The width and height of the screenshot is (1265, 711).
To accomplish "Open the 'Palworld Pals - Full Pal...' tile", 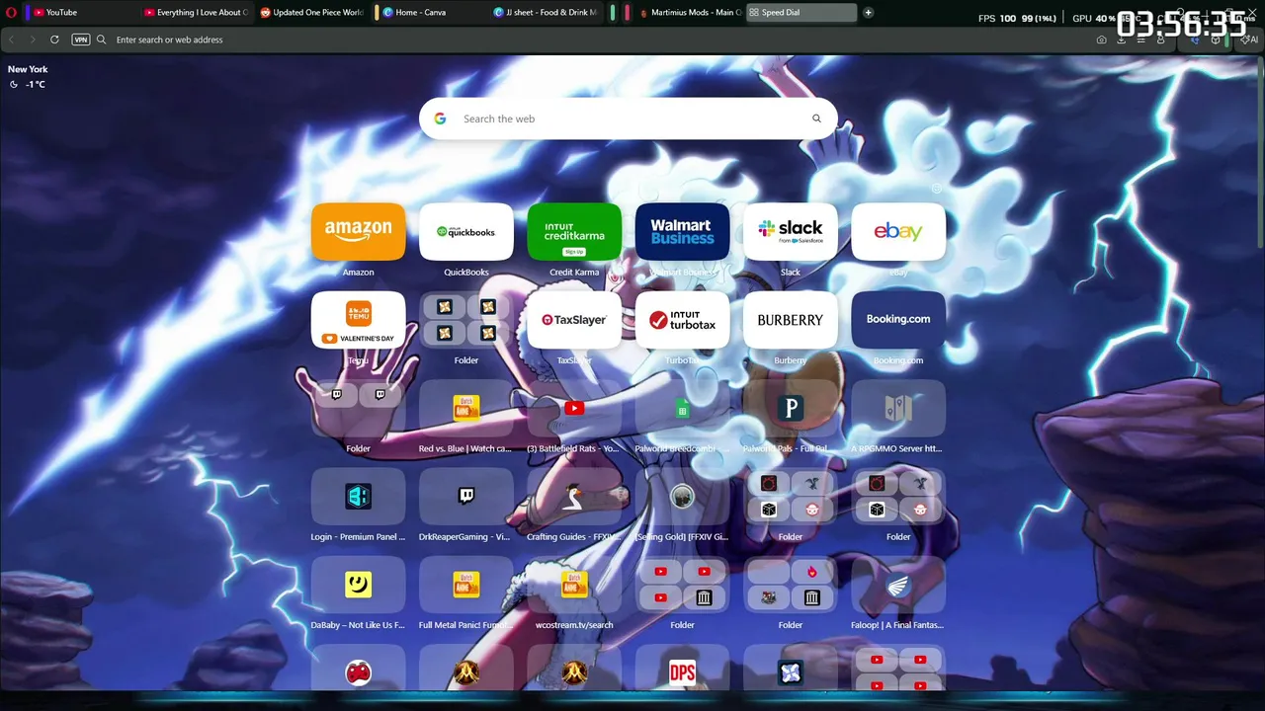I will pyautogui.click(x=791, y=408).
